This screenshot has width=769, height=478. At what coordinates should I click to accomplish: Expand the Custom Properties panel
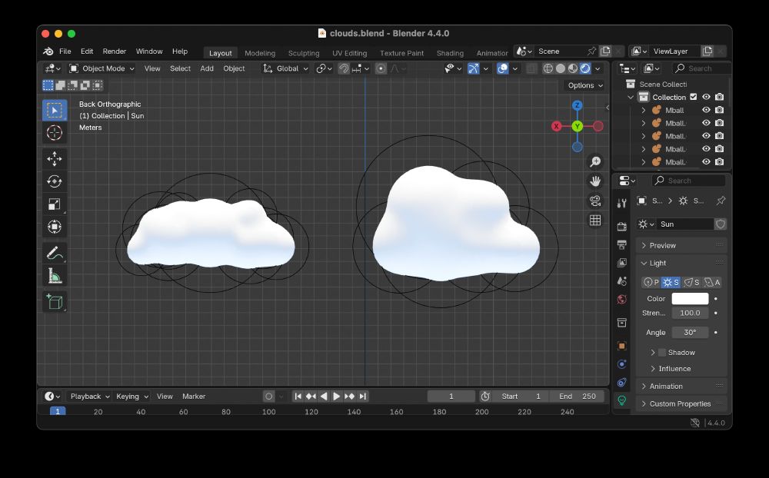point(681,404)
